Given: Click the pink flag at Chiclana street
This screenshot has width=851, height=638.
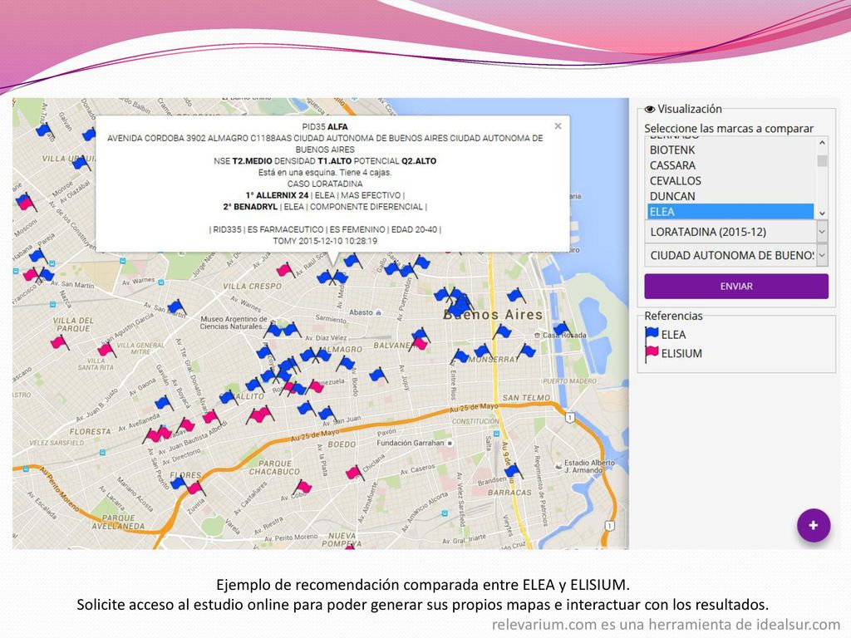Looking at the screenshot, I should tap(354, 472).
